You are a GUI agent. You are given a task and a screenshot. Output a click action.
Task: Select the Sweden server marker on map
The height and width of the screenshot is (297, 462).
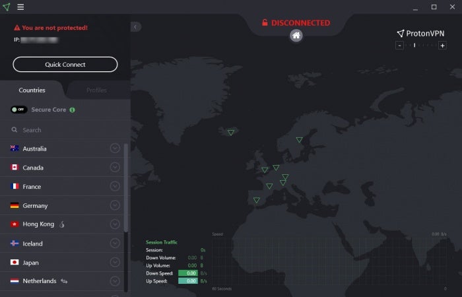click(x=299, y=140)
